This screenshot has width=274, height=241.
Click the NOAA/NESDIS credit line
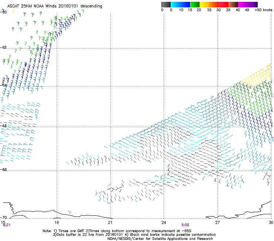click(x=160, y=239)
